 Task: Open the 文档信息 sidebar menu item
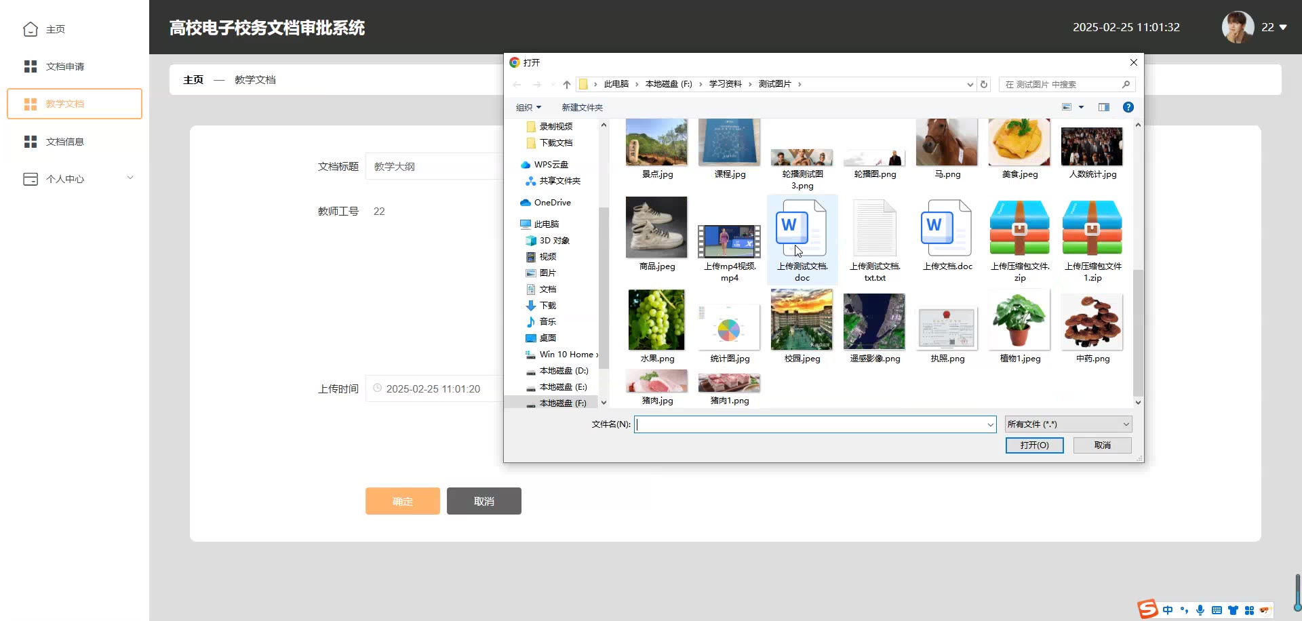click(x=64, y=142)
